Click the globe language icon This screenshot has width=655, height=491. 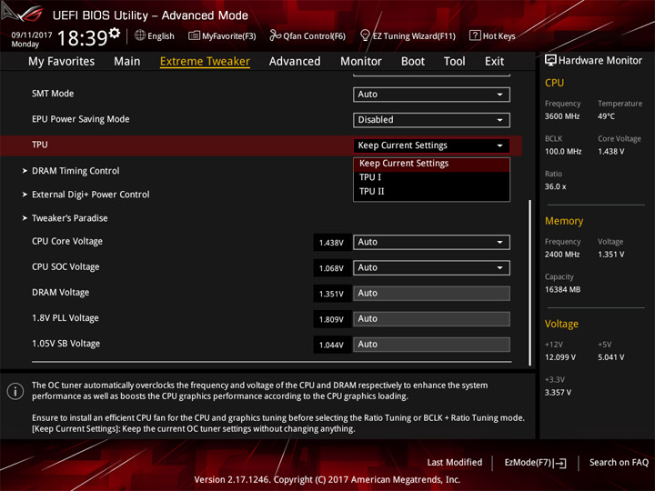point(140,35)
